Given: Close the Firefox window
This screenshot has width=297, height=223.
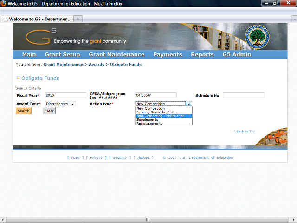Looking at the screenshot, I should coord(288,3).
